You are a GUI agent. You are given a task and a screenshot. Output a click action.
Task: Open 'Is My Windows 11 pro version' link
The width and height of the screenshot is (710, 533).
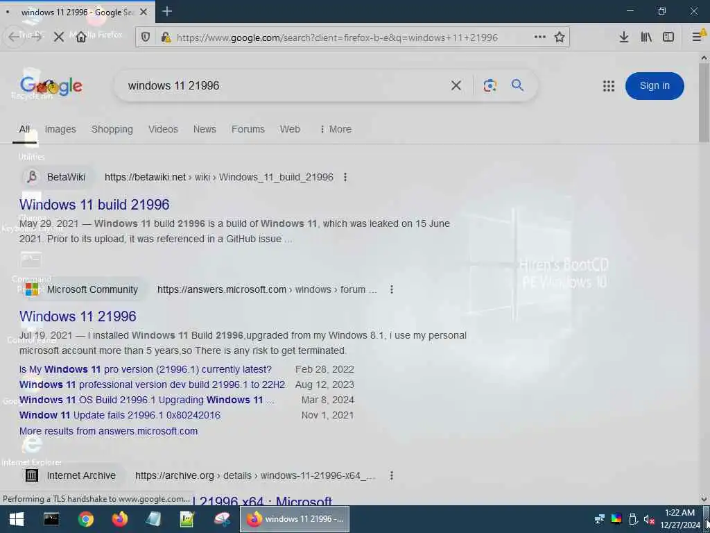pos(146,369)
